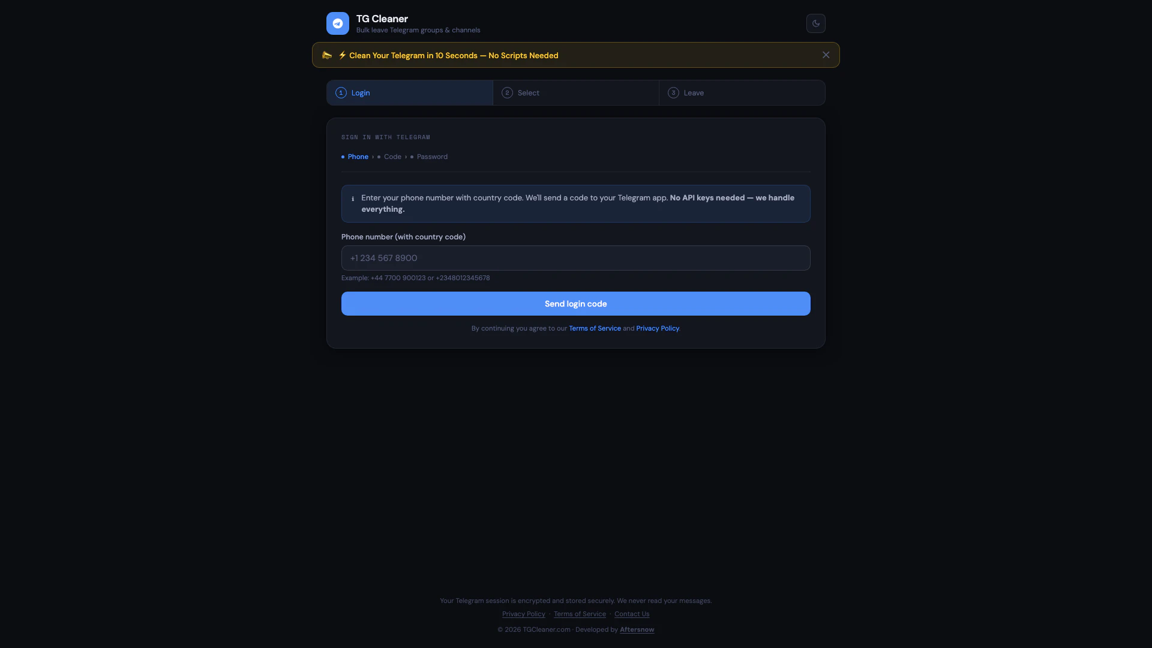Click the step 2 circle number icon
The width and height of the screenshot is (1152, 648).
click(507, 93)
